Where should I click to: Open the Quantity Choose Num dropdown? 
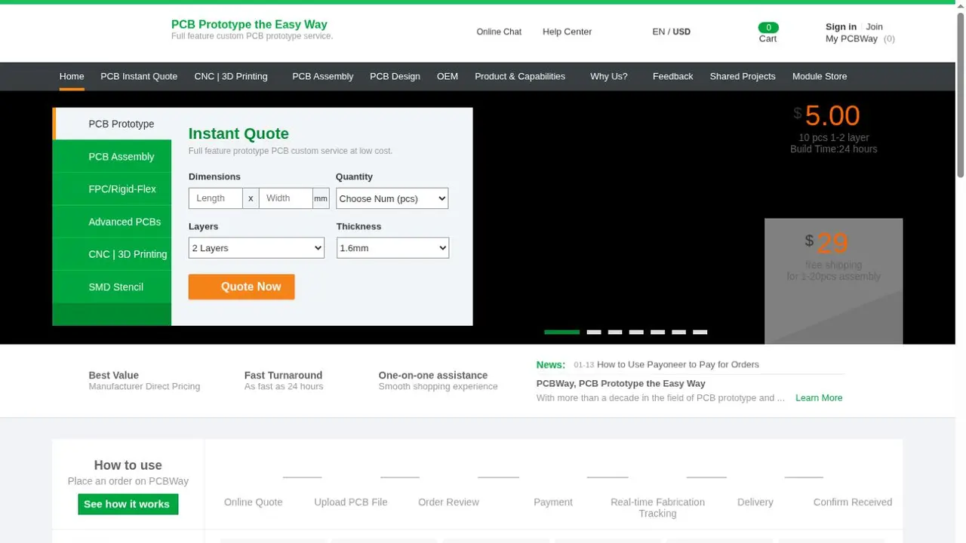click(x=392, y=198)
